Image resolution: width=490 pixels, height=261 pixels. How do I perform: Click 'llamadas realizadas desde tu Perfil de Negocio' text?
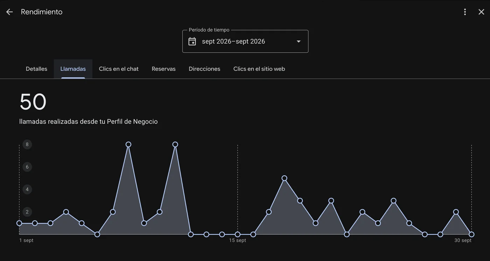(x=89, y=122)
